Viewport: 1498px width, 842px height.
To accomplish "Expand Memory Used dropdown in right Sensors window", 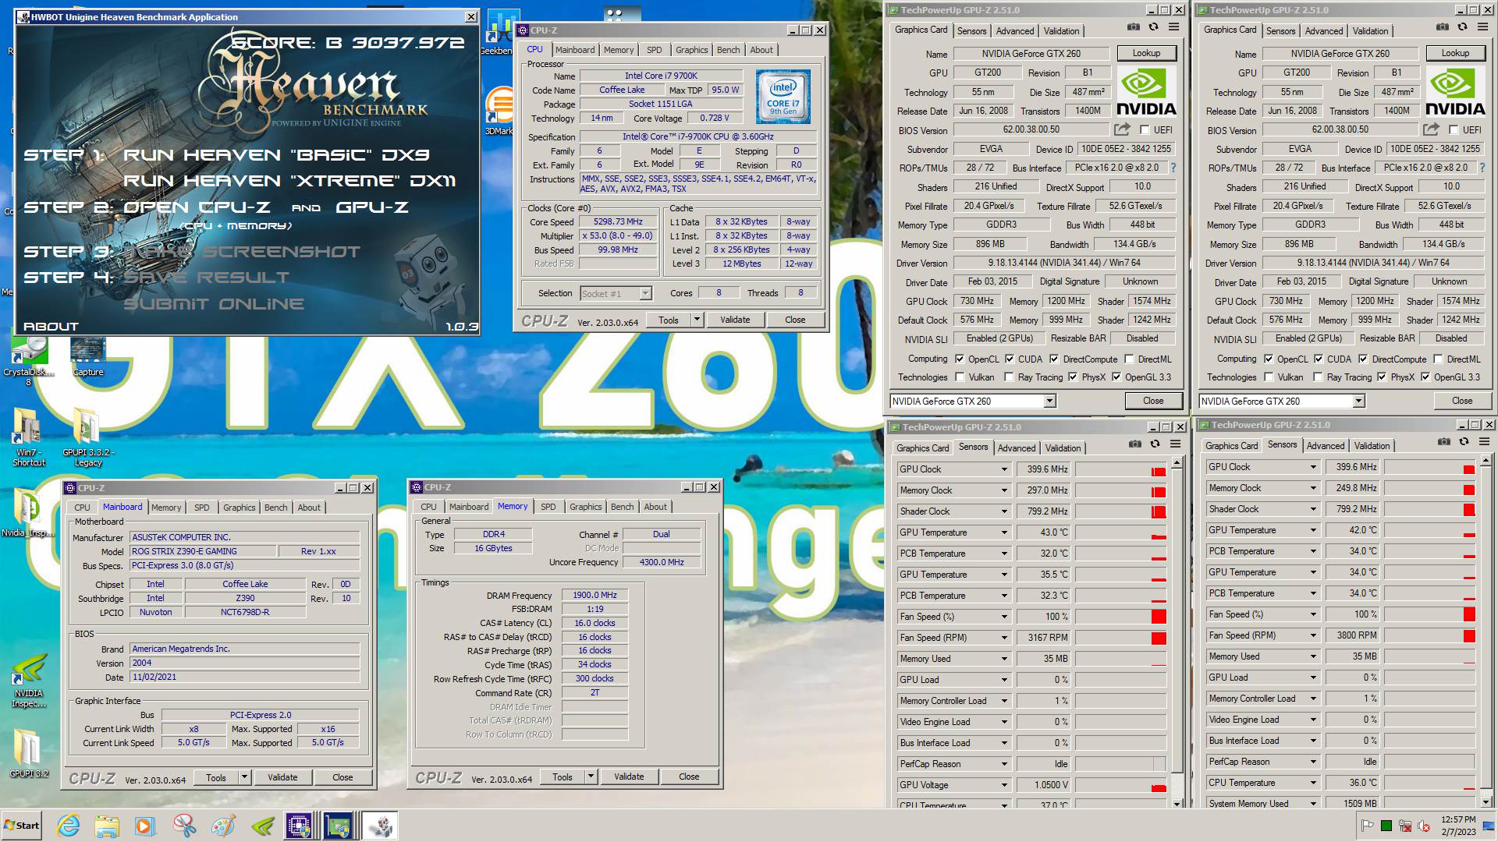I will [x=1313, y=656].
